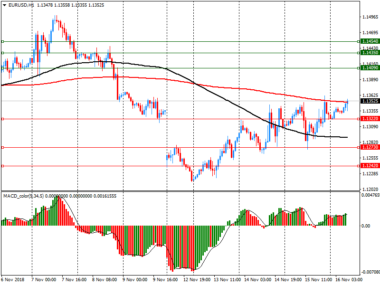Click the green 1.14540 price level tag

tap(369, 42)
